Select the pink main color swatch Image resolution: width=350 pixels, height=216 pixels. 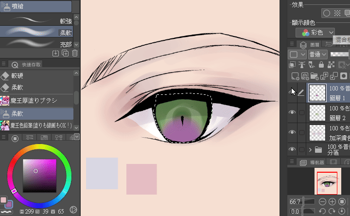3,199
